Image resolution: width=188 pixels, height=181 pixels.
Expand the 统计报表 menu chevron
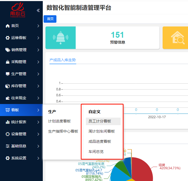(x=38, y=122)
